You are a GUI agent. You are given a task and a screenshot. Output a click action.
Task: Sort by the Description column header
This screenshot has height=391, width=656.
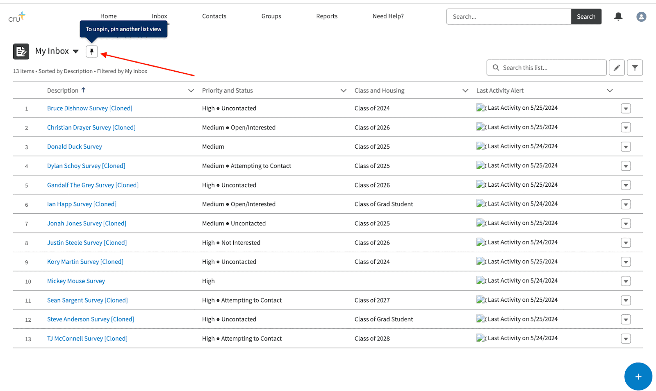(x=63, y=90)
